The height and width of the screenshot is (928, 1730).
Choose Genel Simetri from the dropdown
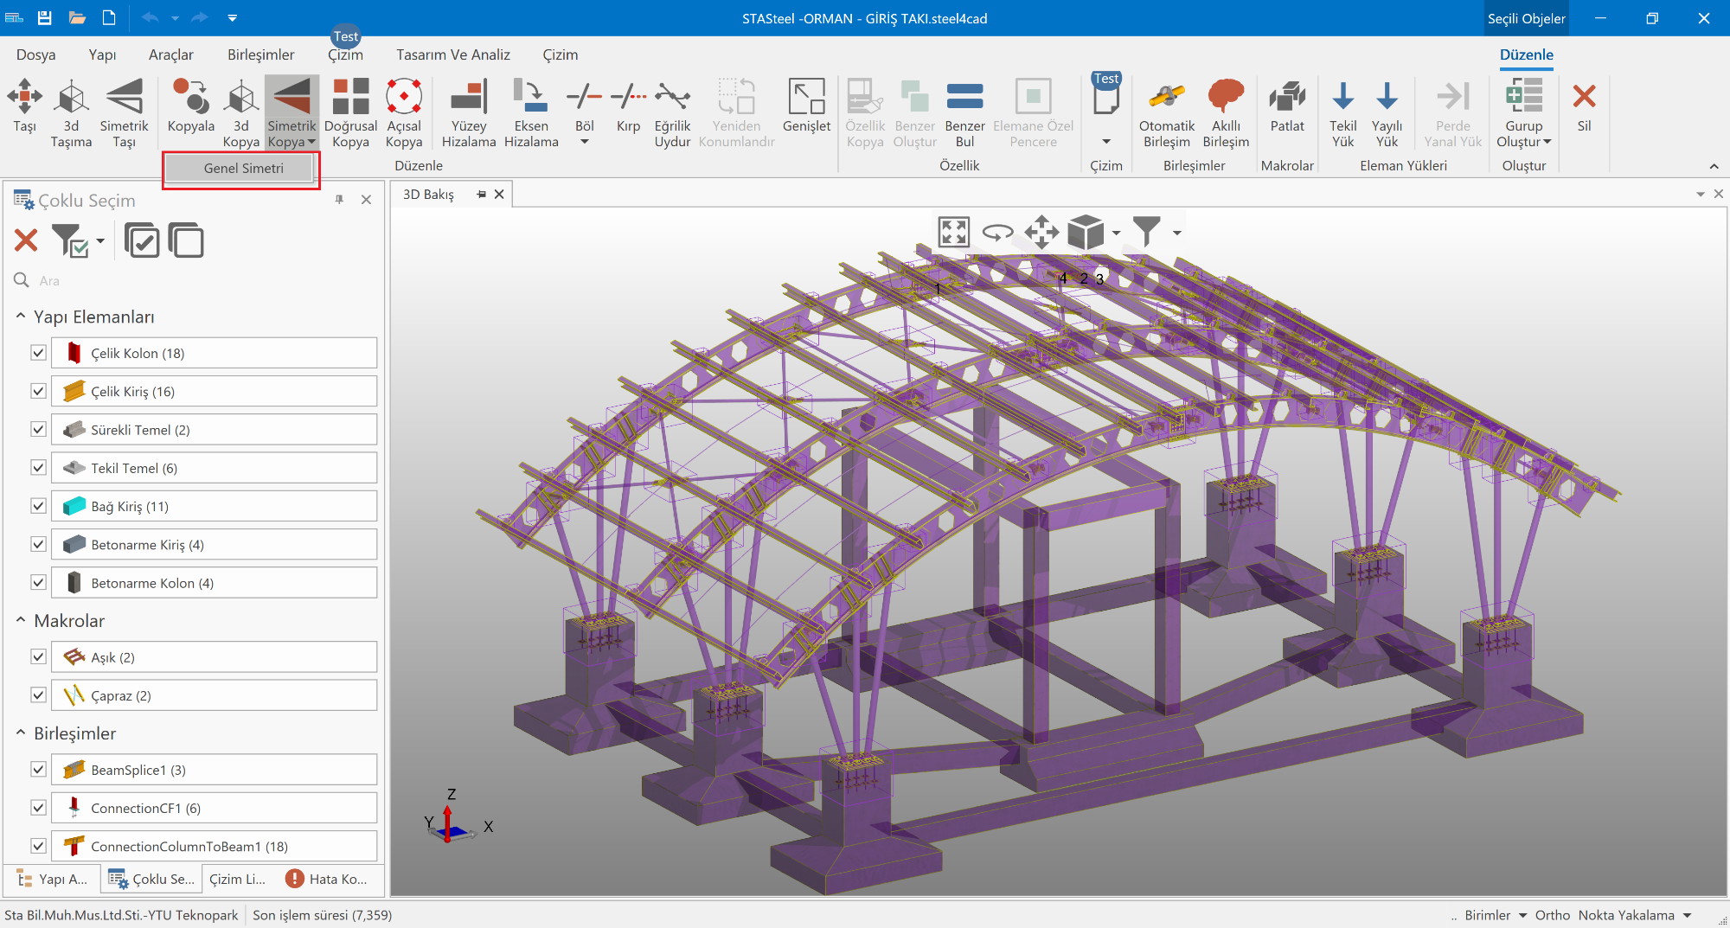[x=242, y=169]
